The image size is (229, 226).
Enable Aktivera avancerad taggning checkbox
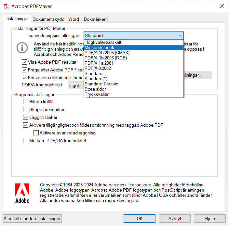(36, 133)
